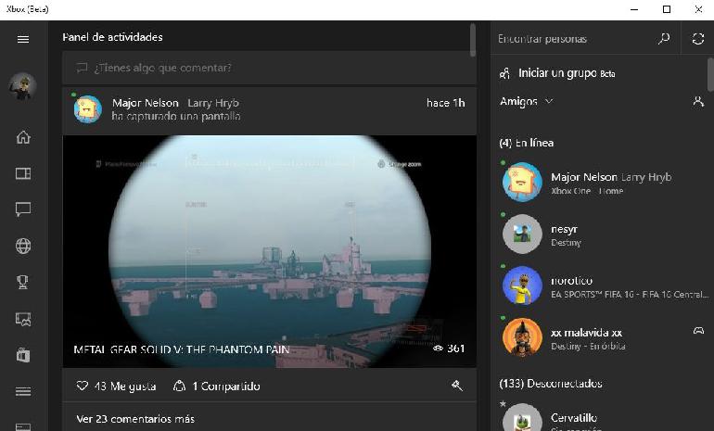Go to Home in the sidebar

point(23,137)
